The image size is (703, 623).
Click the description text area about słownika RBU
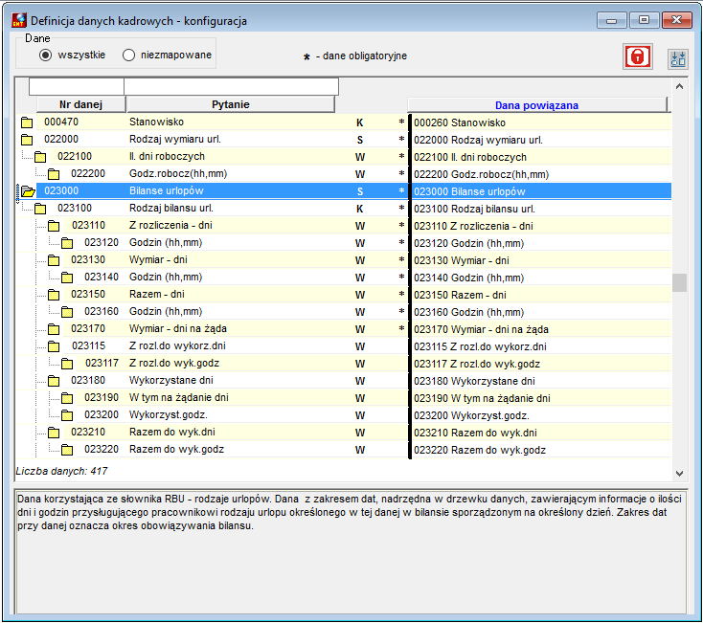tap(351, 551)
